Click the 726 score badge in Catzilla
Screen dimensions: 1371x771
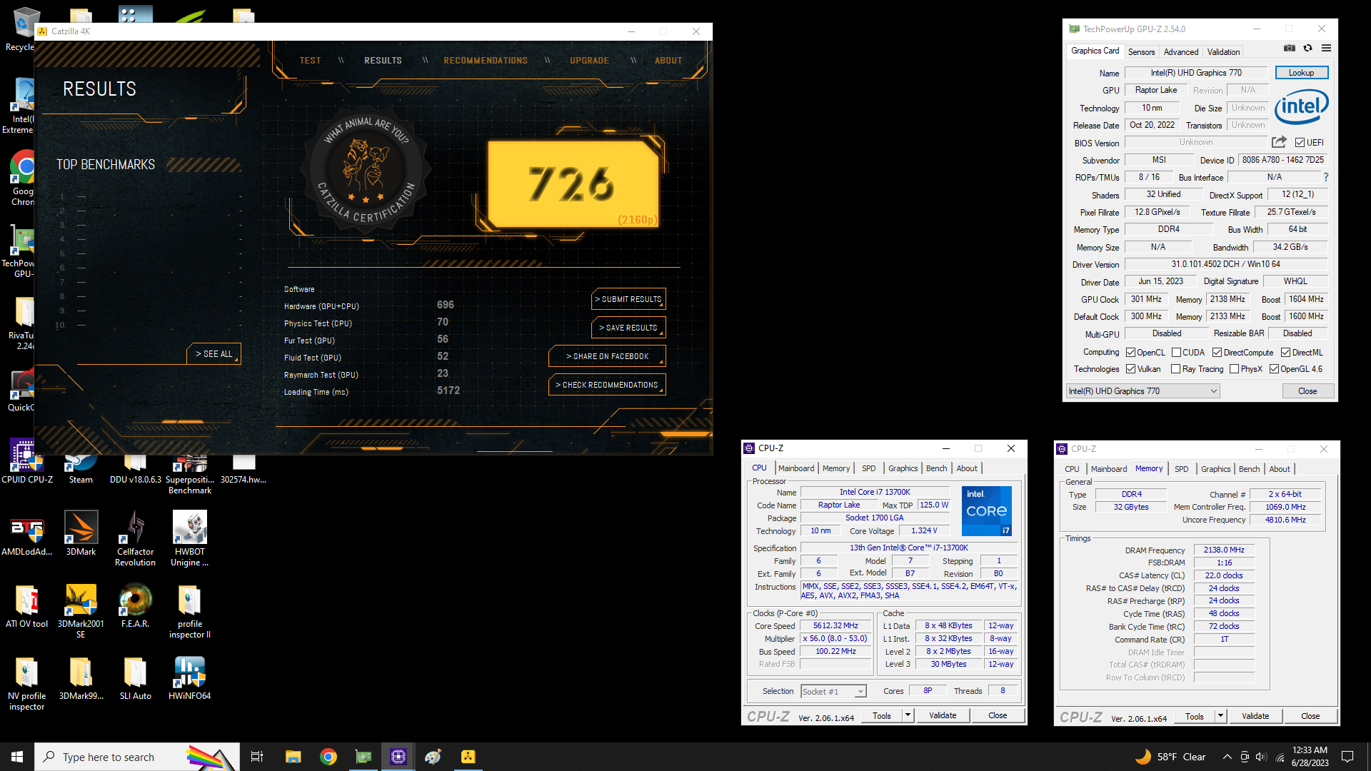click(x=573, y=184)
